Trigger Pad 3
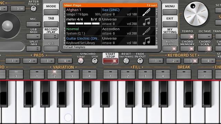Image resolution: width=221 pixels, height=124 pixels. [48, 61]
